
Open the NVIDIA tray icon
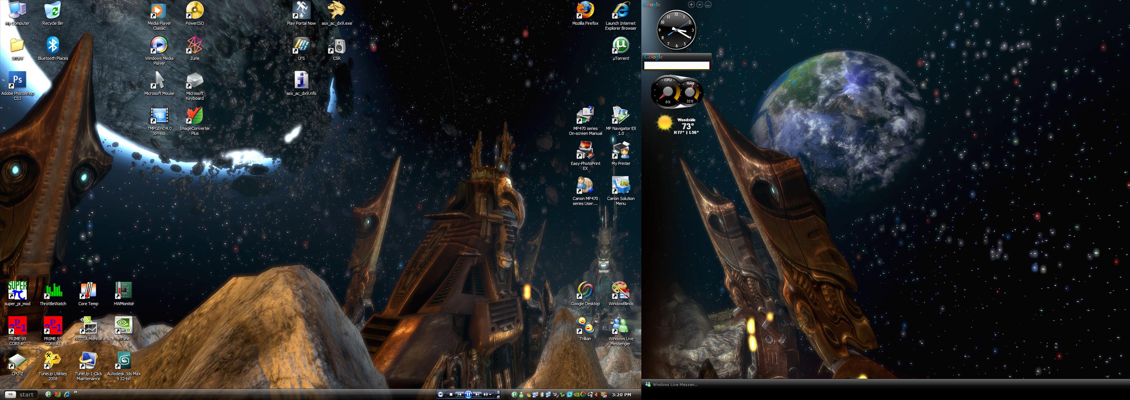pyautogui.click(x=577, y=394)
